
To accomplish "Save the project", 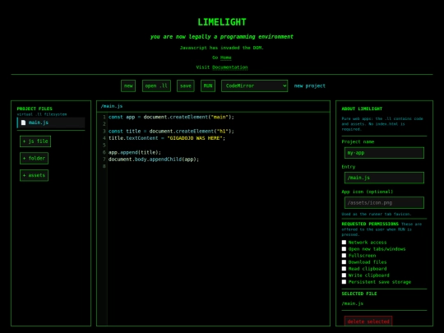I will 186,86.
